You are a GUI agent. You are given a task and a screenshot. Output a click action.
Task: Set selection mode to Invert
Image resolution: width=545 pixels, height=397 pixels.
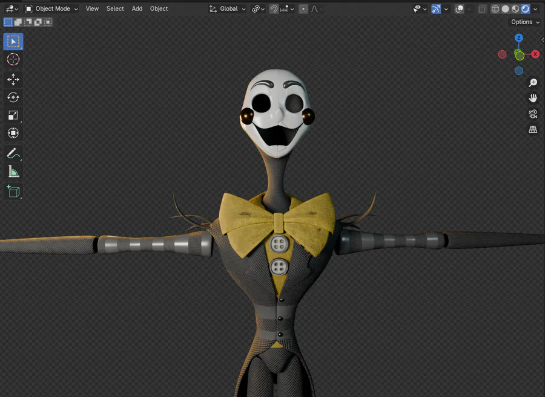coord(38,22)
